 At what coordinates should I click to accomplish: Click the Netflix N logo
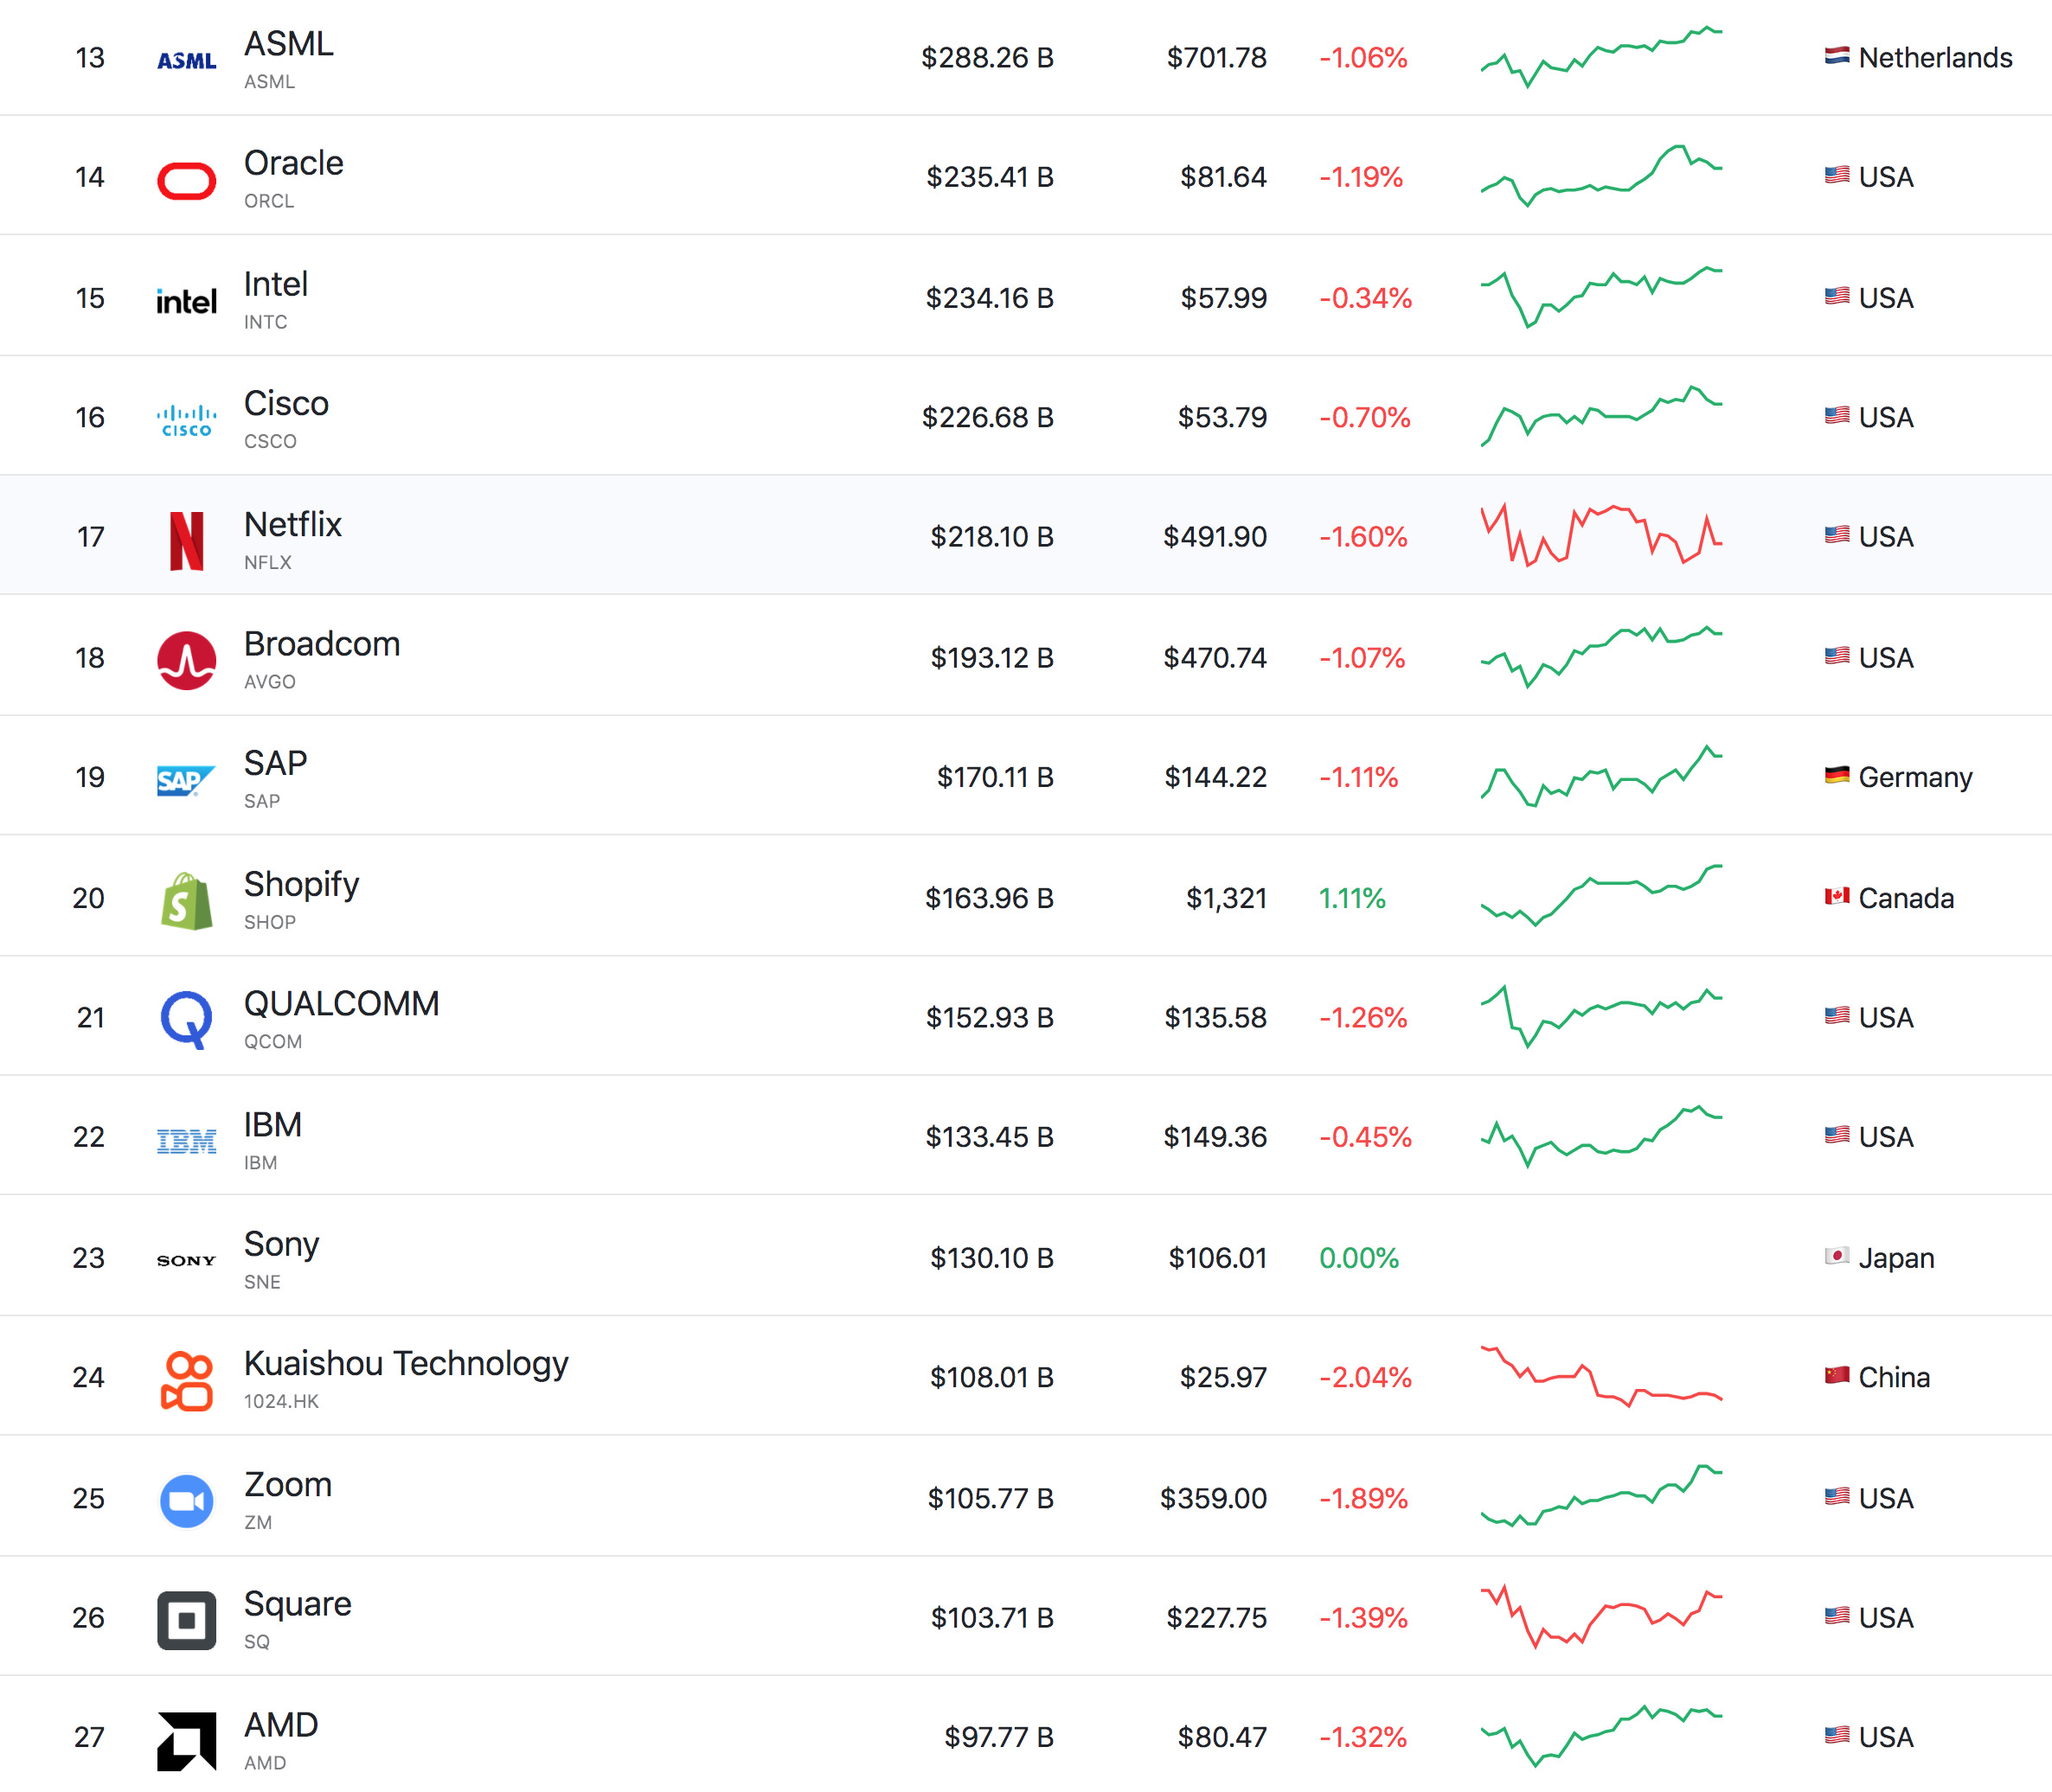[187, 541]
